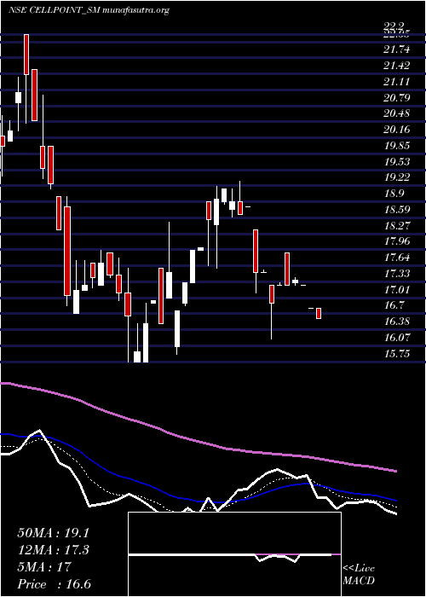The image size is (426, 597).
Task: Click the tallest red candlestick at chart top
Action: pyautogui.click(x=26, y=55)
